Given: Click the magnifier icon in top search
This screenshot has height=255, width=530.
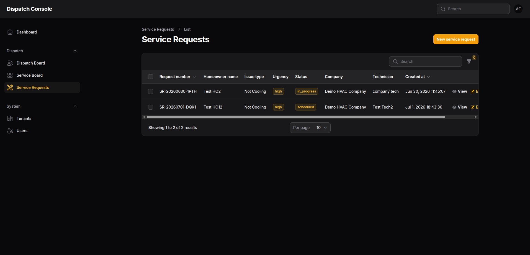Looking at the screenshot, I should click(x=443, y=9).
